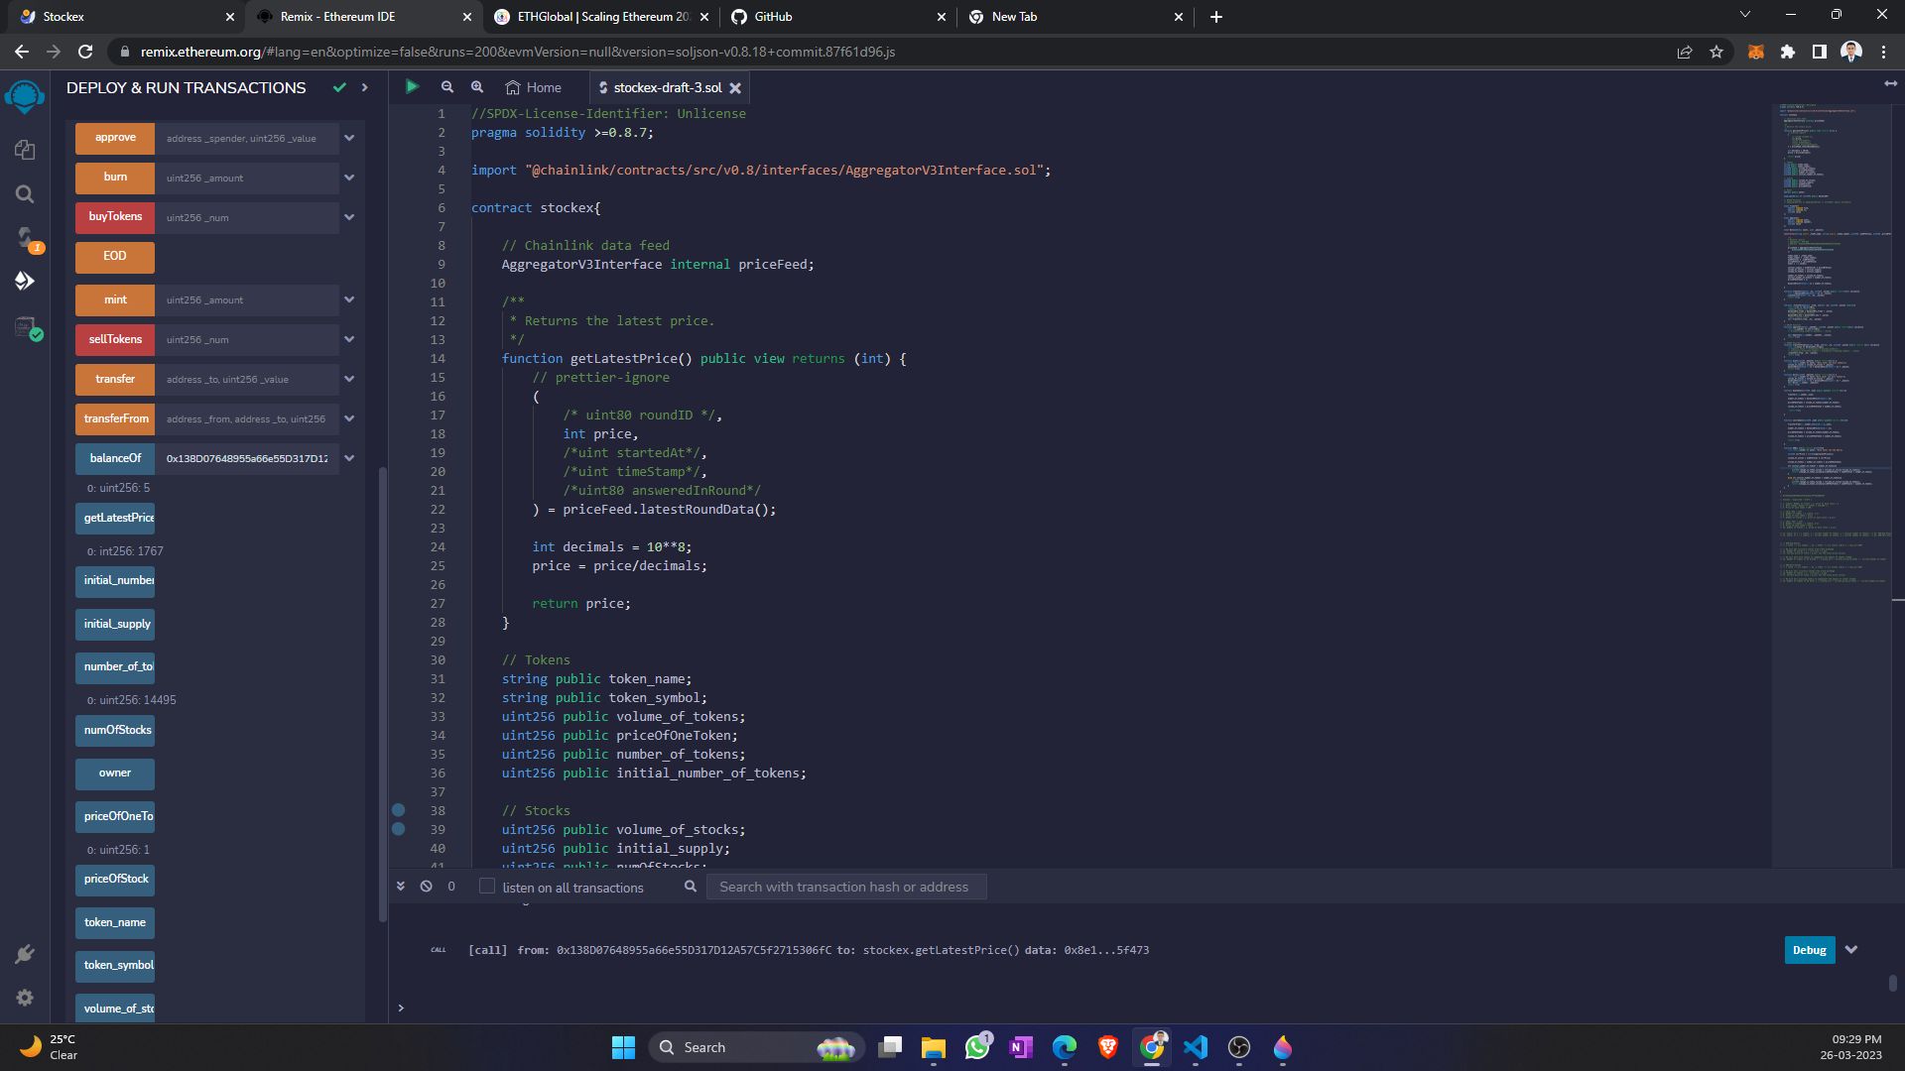This screenshot has width=1905, height=1071.
Task: Select the stockex-draft-3.sol tab
Action: 666,87
